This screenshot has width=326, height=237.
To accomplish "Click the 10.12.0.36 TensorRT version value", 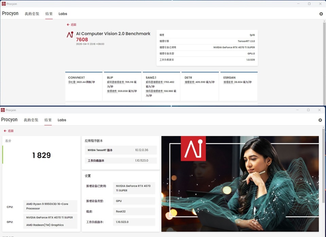I will coord(142,150).
